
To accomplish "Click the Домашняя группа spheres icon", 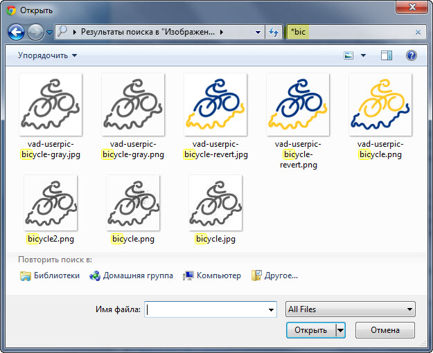I will click(x=95, y=275).
